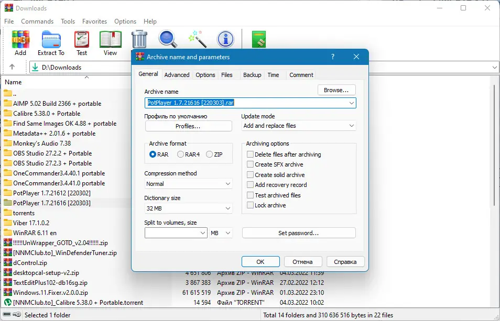Open the Commands menu

(x=37, y=21)
